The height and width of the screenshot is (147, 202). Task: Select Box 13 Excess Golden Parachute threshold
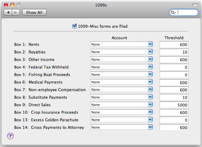click(174, 120)
